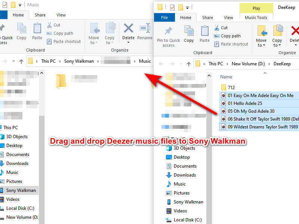
Task: Open Home tab in left Music window
Action: (x=18, y=15)
